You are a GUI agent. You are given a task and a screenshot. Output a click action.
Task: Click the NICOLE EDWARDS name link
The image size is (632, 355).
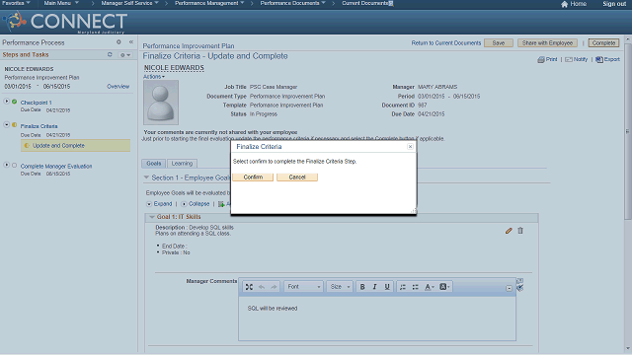(x=174, y=68)
